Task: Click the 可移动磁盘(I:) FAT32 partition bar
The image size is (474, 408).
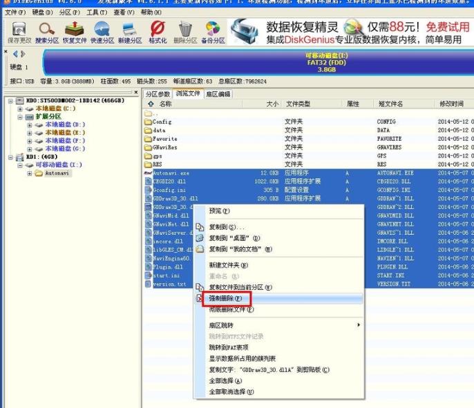Action: pyautogui.click(x=258, y=63)
